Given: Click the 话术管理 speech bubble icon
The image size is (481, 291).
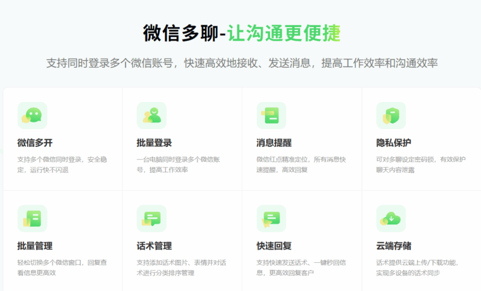Looking at the screenshot, I should point(152,219).
